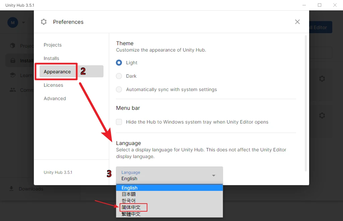
Task: Choose Automatically sync with system settings
Action: click(119, 89)
